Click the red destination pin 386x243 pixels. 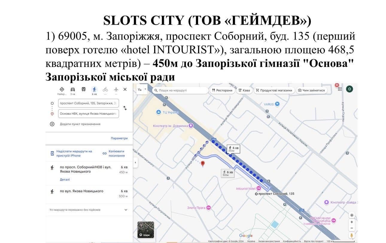click(203, 164)
